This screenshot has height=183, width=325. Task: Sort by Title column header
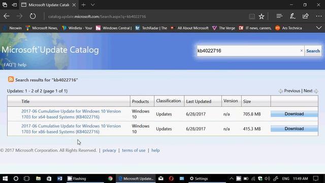[x=25, y=101]
